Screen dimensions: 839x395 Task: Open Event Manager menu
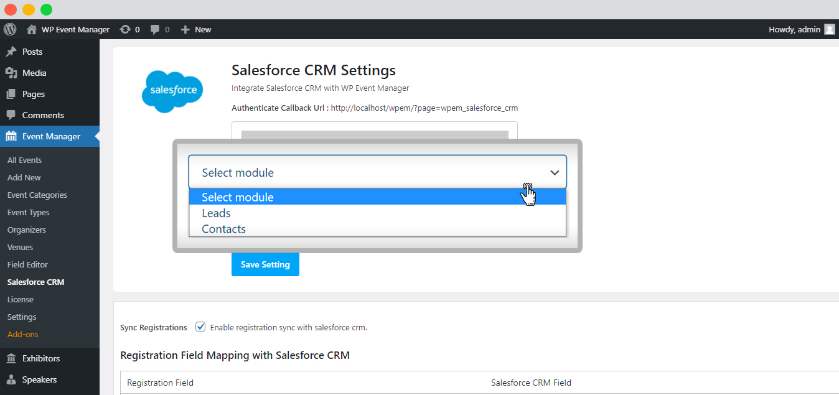50,136
